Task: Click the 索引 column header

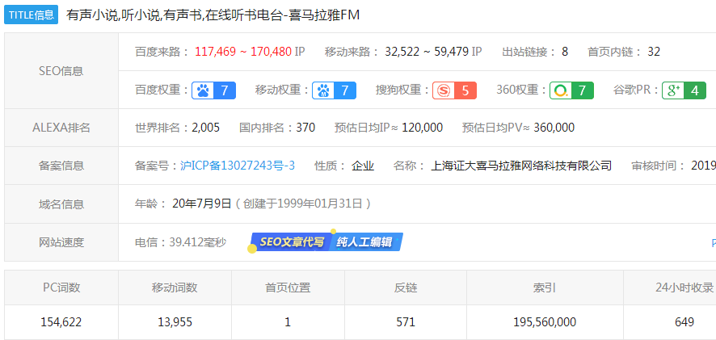Action: tap(545, 288)
